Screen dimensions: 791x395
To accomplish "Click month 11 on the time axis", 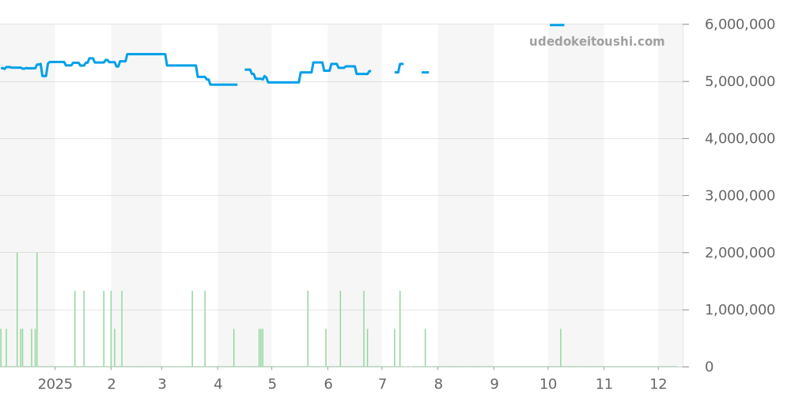I will [x=604, y=384].
